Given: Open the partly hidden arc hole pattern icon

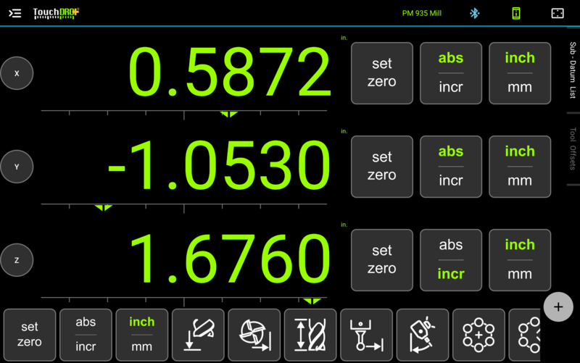Looking at the screenshot, I should coord(524,335).
